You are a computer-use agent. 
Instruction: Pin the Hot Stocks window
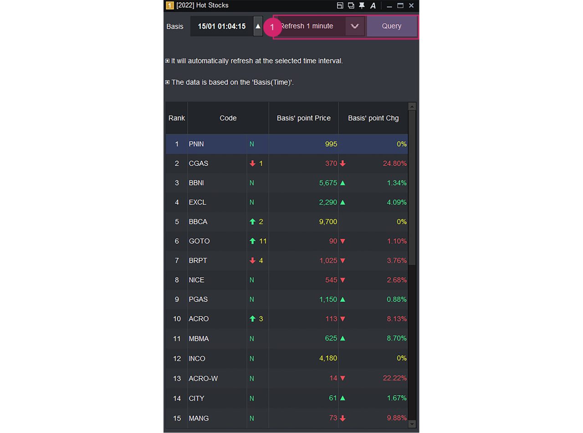click(x=362, y=5)
